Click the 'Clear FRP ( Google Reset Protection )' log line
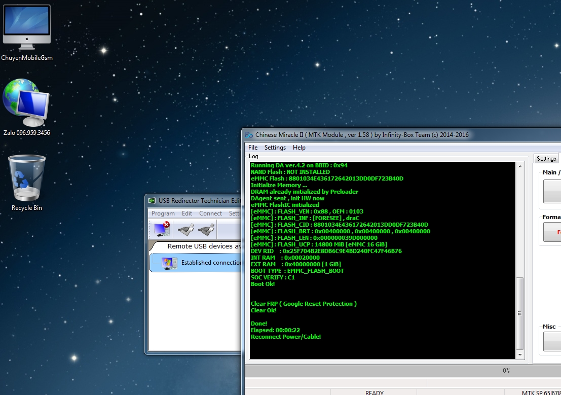Viewport: 561px width, 395px height. click(x=304, y=304)
